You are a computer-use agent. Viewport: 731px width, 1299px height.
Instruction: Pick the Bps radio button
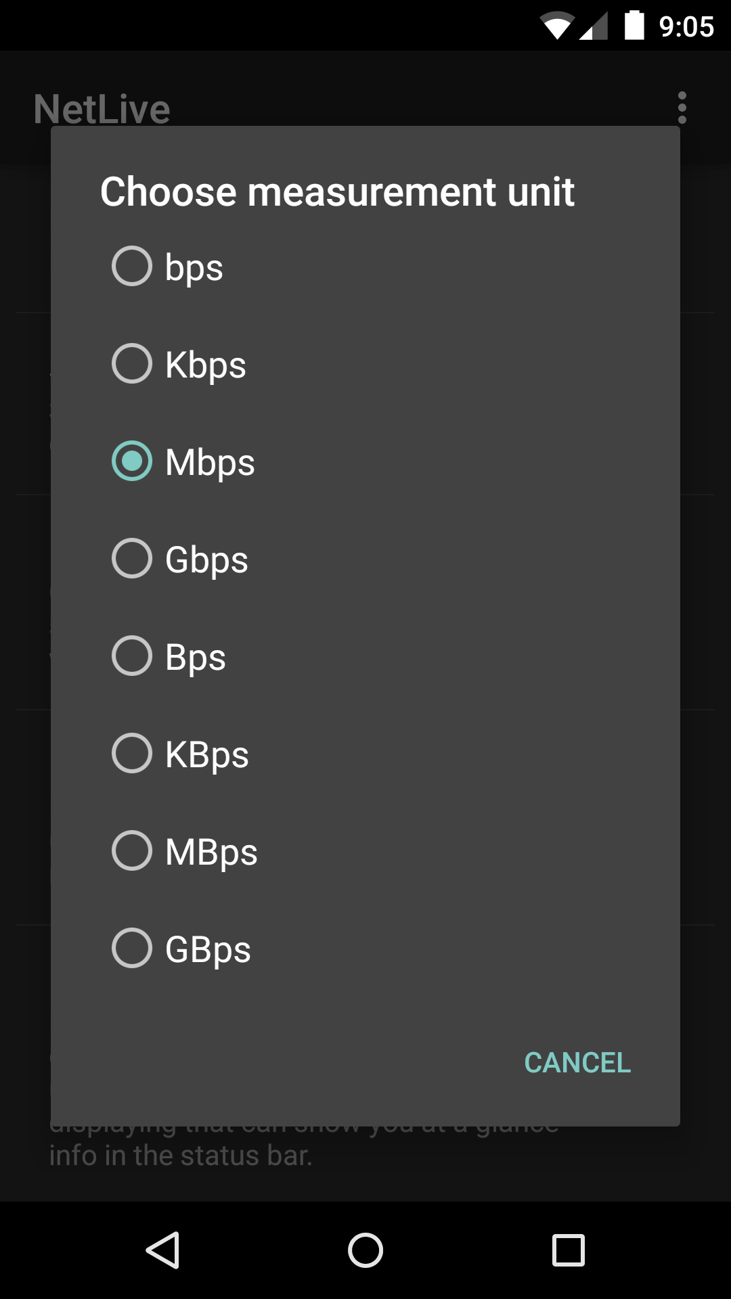(x=132, y=656)
